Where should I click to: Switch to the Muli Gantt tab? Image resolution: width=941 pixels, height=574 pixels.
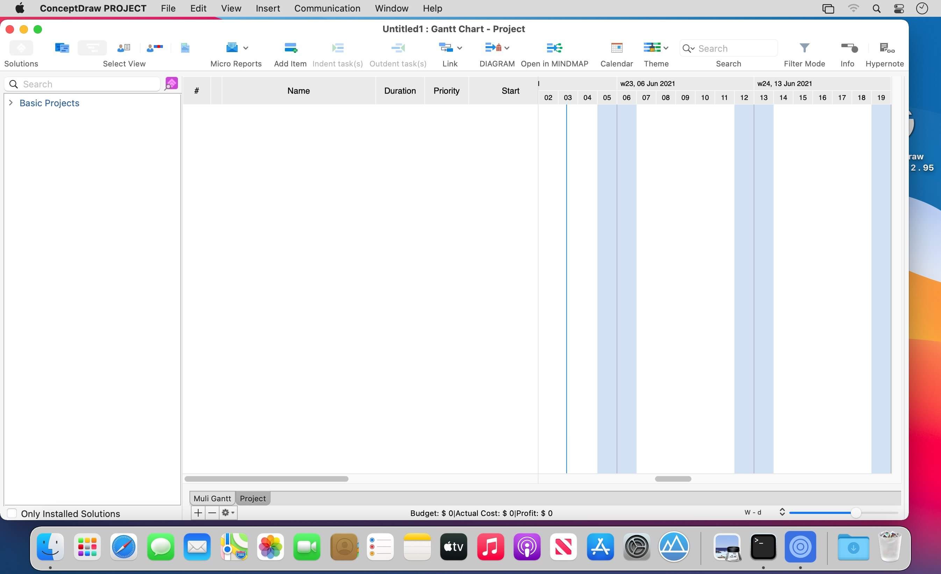click(212, 498)
